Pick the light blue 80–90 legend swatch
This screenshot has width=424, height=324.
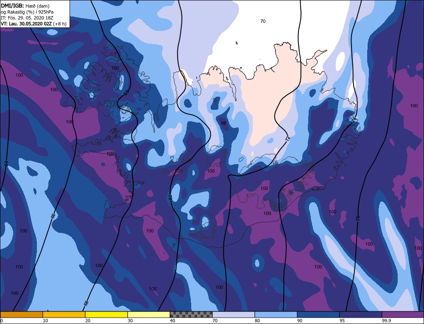point(276,315)
